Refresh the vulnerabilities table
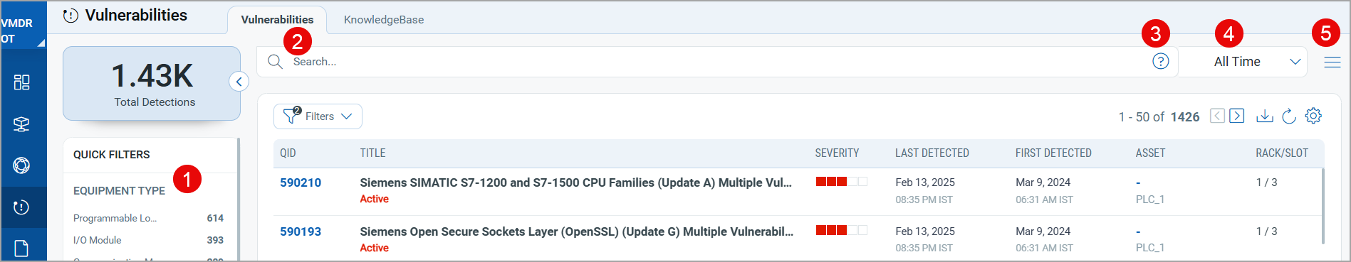 [x=1289, y=116]
